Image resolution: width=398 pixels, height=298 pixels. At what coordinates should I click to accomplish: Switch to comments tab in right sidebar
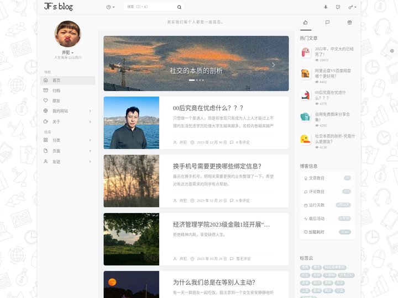click(327, 23)
